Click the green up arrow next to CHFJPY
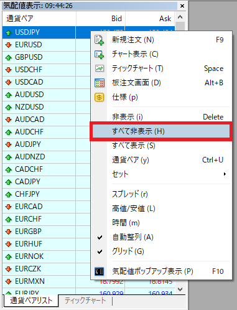Viewport: 237px width, 310px height. [9, 194]
